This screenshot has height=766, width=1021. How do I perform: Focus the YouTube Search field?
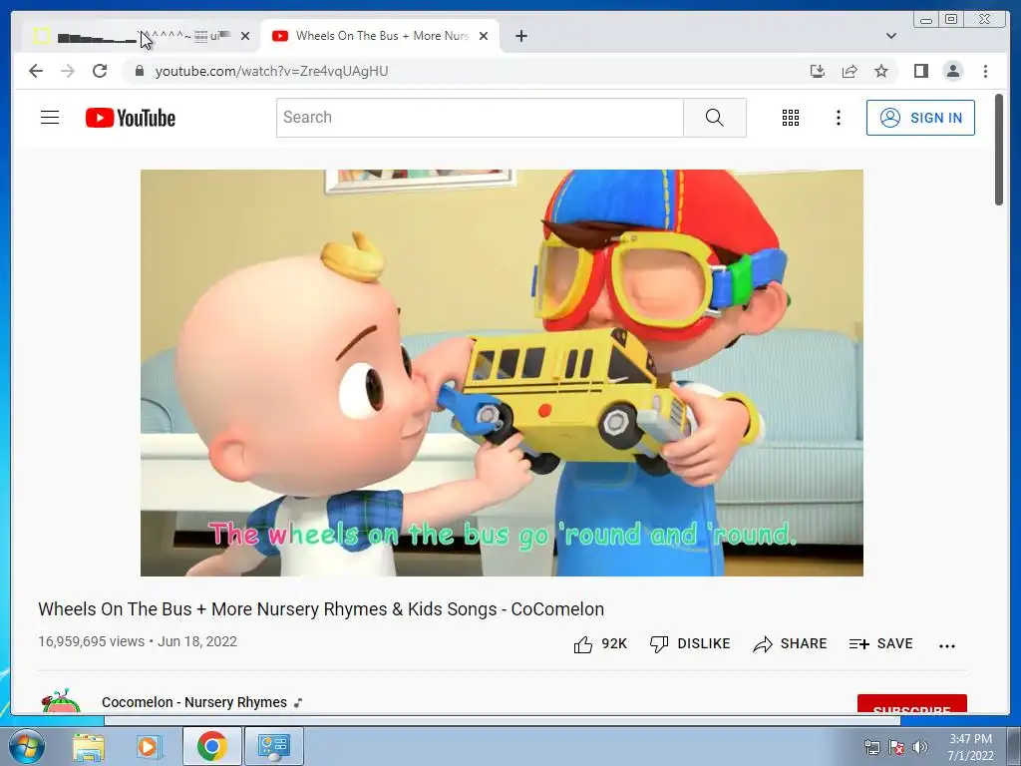point(480,118)
